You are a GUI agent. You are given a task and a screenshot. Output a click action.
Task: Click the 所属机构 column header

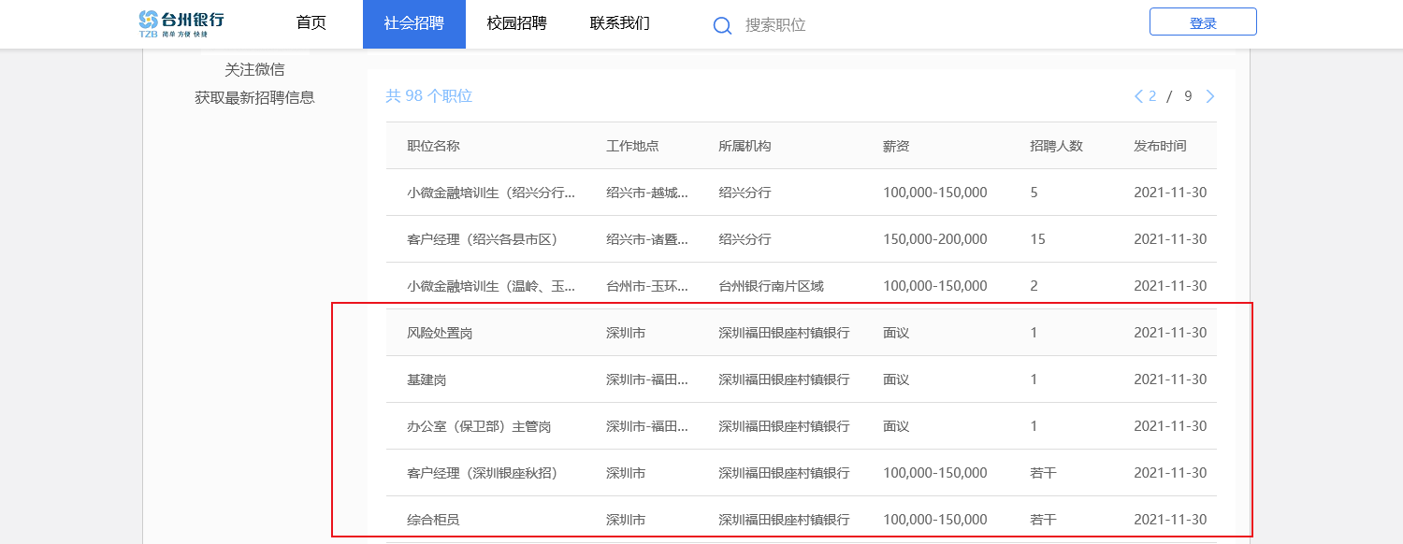[745, 146]
